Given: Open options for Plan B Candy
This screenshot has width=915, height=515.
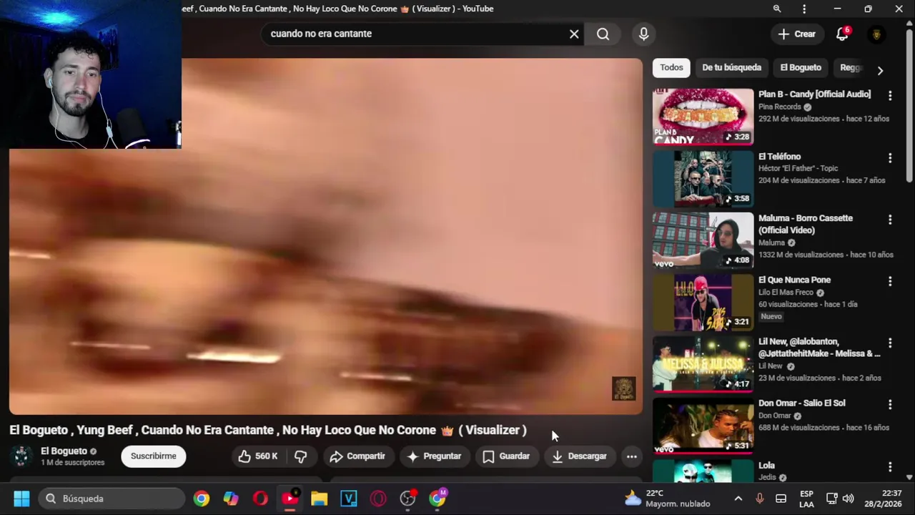Looking at the screenshot, I should click(890, 95).
